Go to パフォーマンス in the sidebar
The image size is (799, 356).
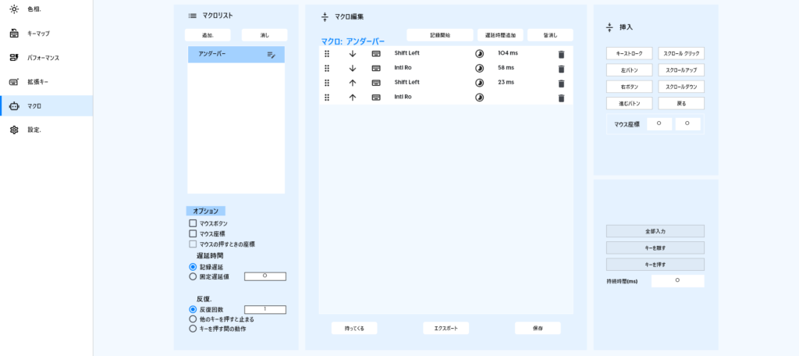[43, 58]
